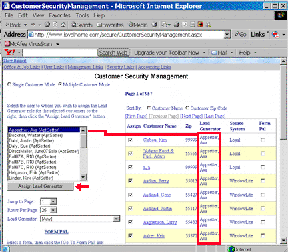Click the FORM PAL link
Screen dimensions: 288x252
click(56, 232)
